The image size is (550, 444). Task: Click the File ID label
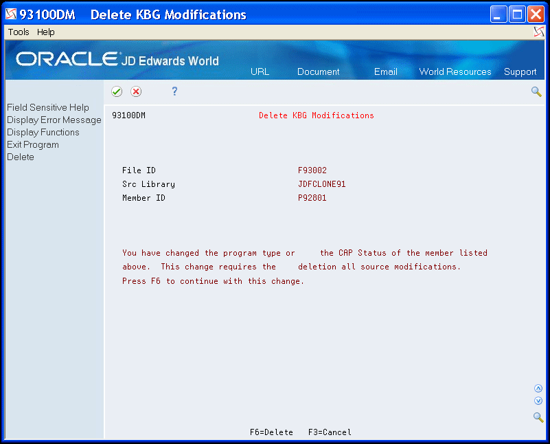point(139,170)
